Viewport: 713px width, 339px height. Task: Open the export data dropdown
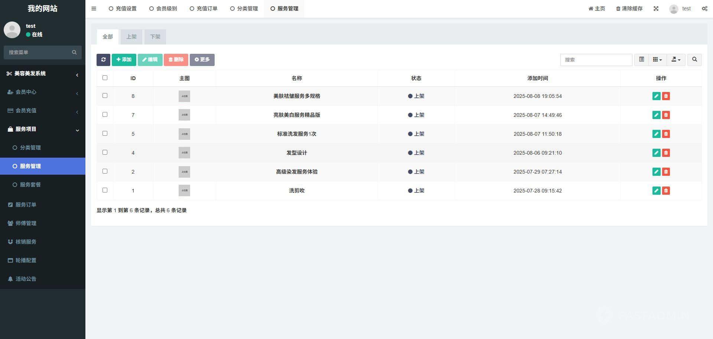[x=676, y=60]
